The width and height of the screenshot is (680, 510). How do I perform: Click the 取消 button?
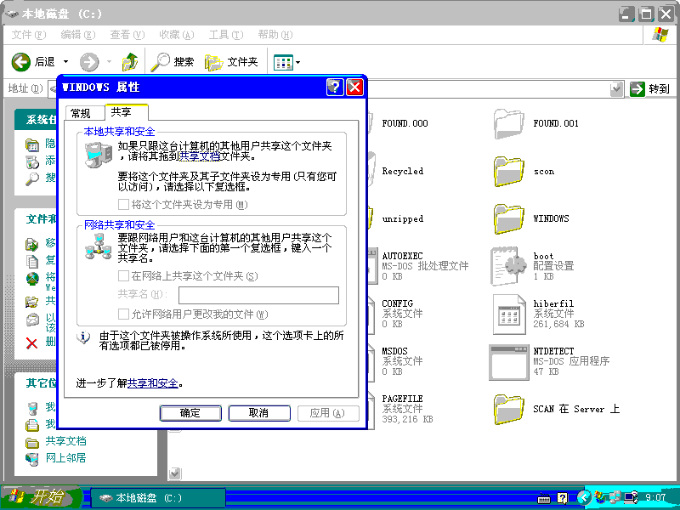(259, 413)
